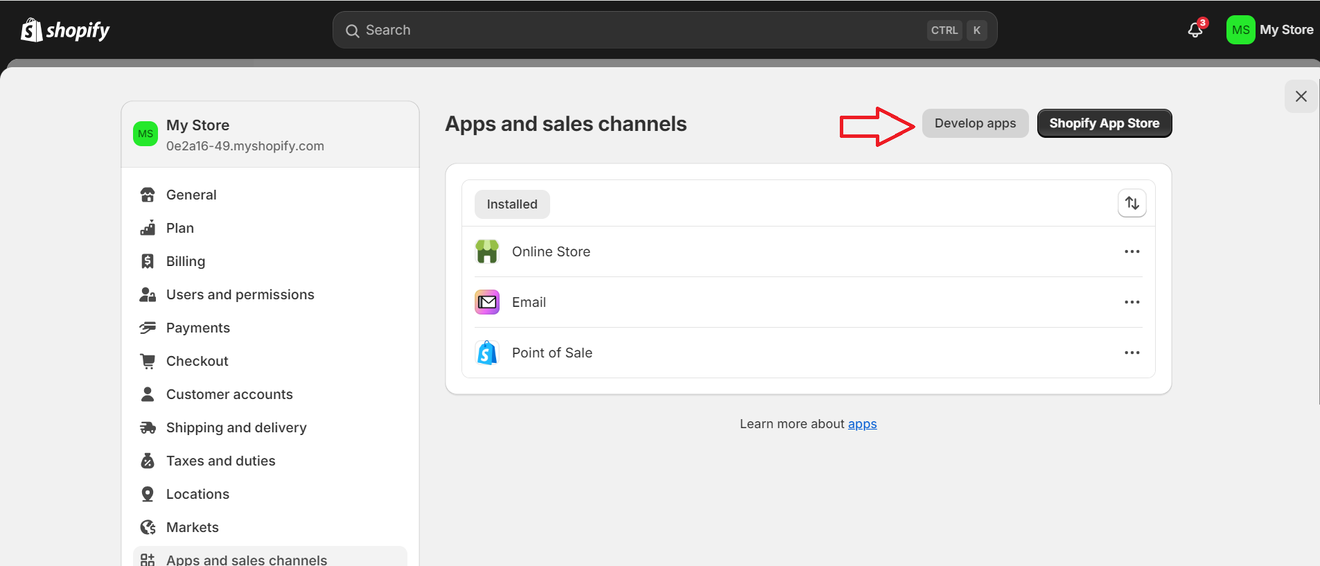
Task: Follow the 'apps' learn more link
Action: (862, 424)
